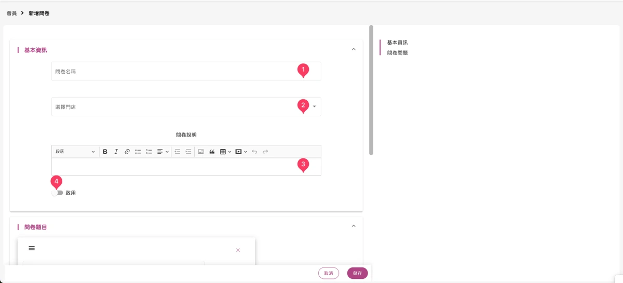
Task: Focus the 問卷名稱 input field
Action: 186,71
